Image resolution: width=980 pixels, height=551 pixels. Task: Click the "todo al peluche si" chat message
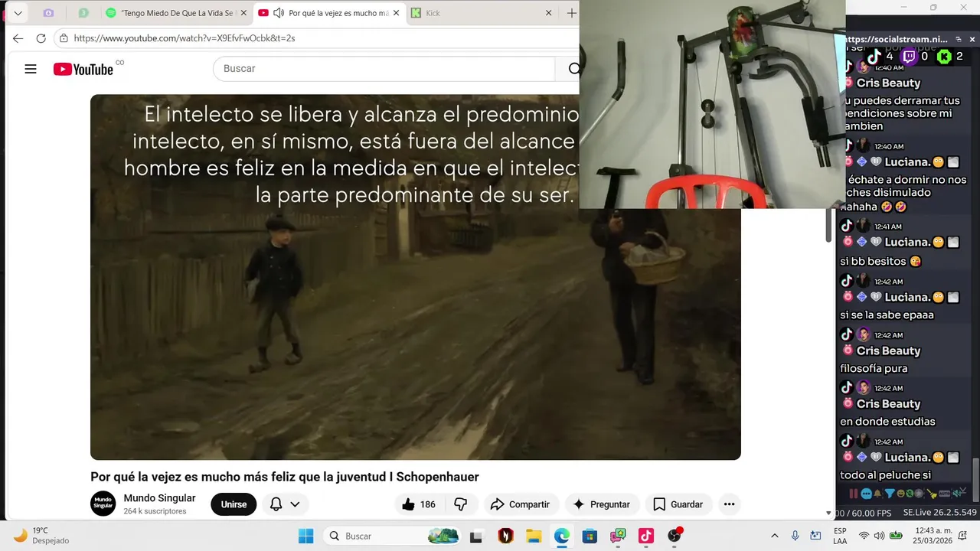[885, 474]
